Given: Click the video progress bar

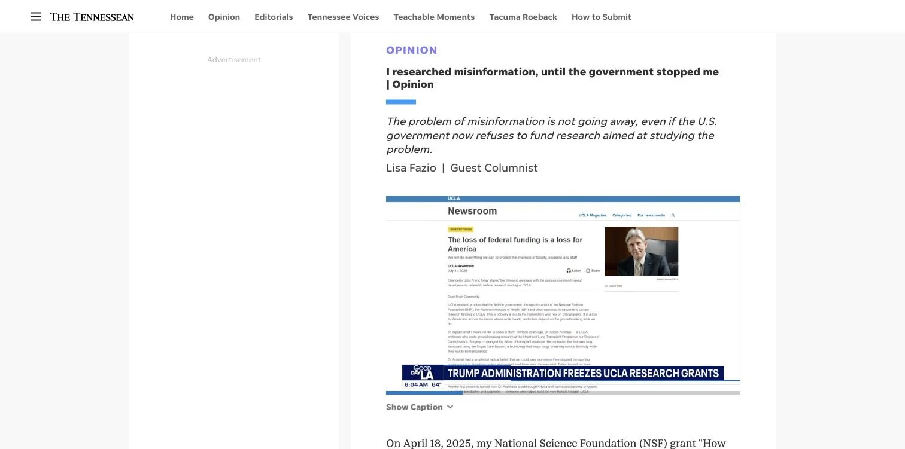Looking at the screenshot, I should [563, 393].
